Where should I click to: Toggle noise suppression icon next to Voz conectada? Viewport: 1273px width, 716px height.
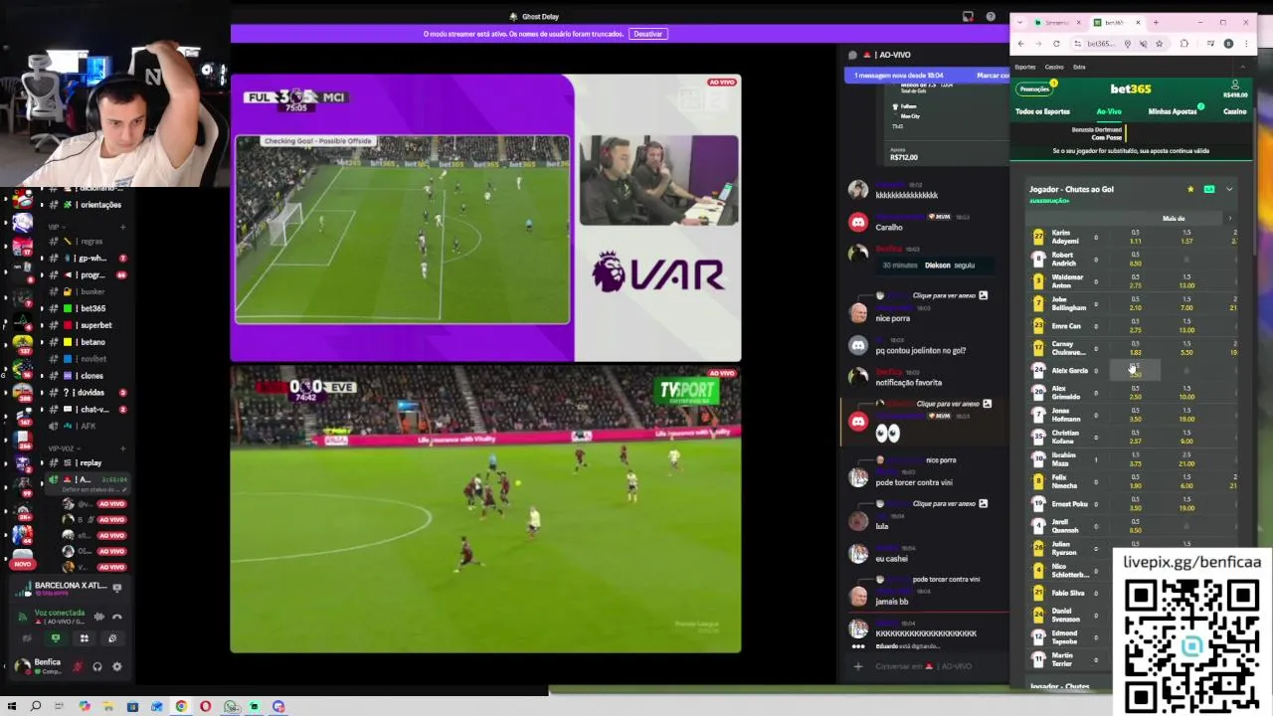(98, 617)
